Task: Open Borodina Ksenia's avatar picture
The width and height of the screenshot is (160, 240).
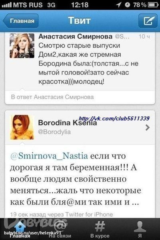Action: tap(22, 127)
